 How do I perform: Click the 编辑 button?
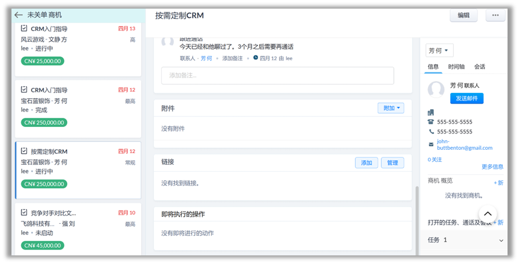[463, 15]
